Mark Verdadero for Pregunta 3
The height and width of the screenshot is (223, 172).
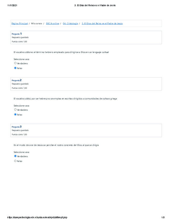(15, 156)
